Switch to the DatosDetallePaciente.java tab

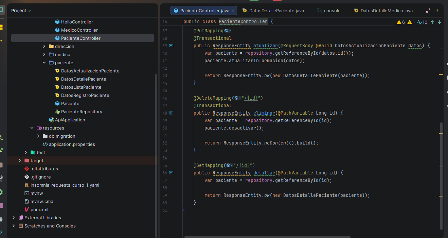tap(276, 11)
